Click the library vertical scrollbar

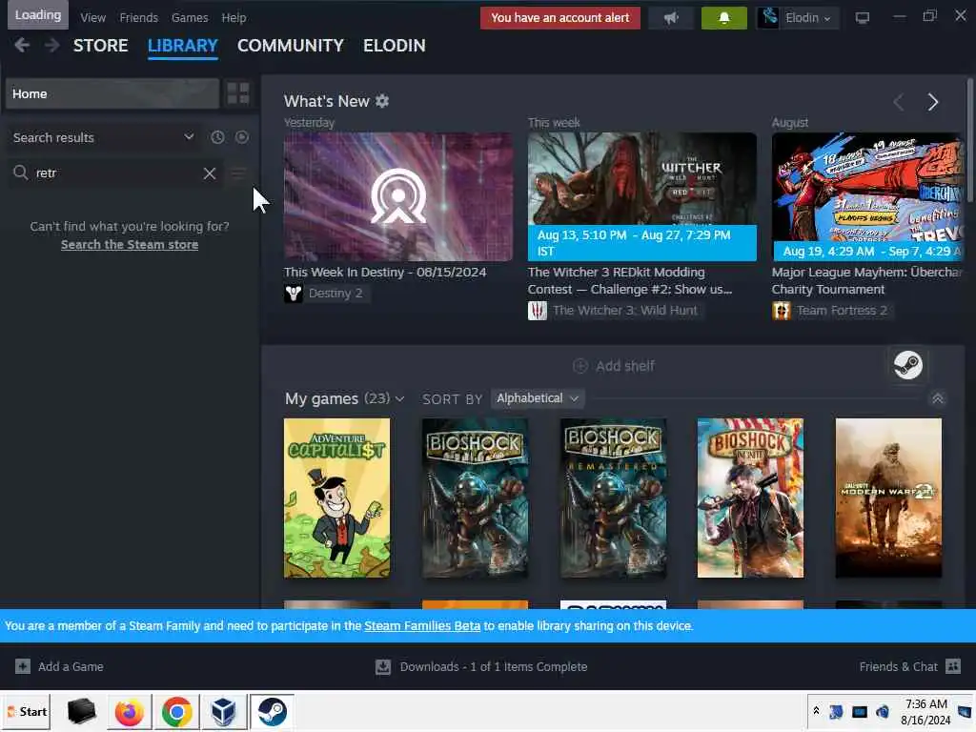(x=969, y=140)
